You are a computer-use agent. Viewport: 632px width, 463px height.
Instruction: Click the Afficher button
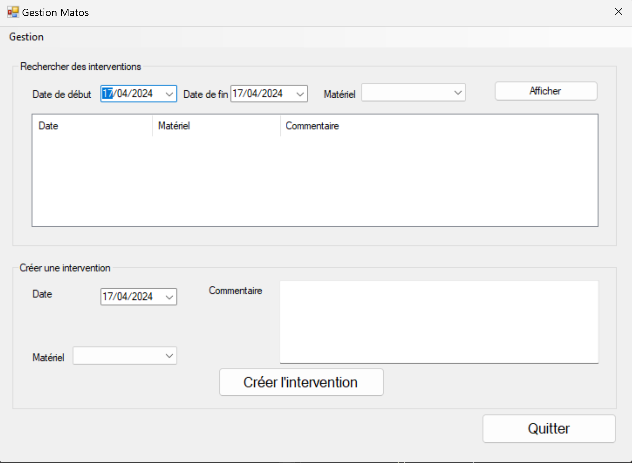coord(546,91)
